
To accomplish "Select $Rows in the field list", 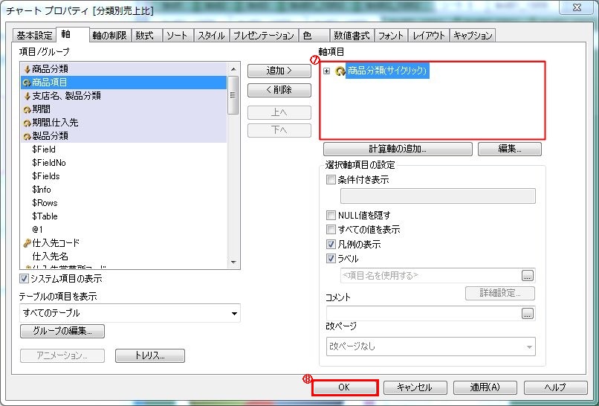I will (124, 203).
